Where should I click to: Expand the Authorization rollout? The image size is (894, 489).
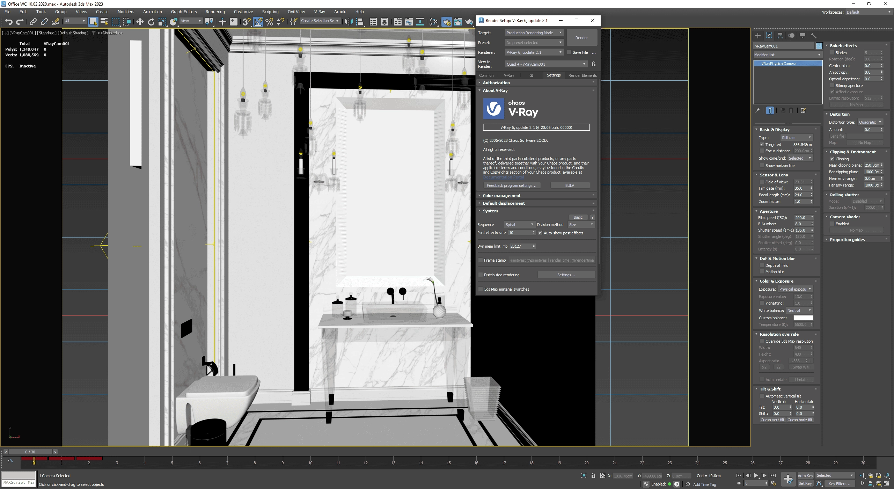[x=537, y=83]
